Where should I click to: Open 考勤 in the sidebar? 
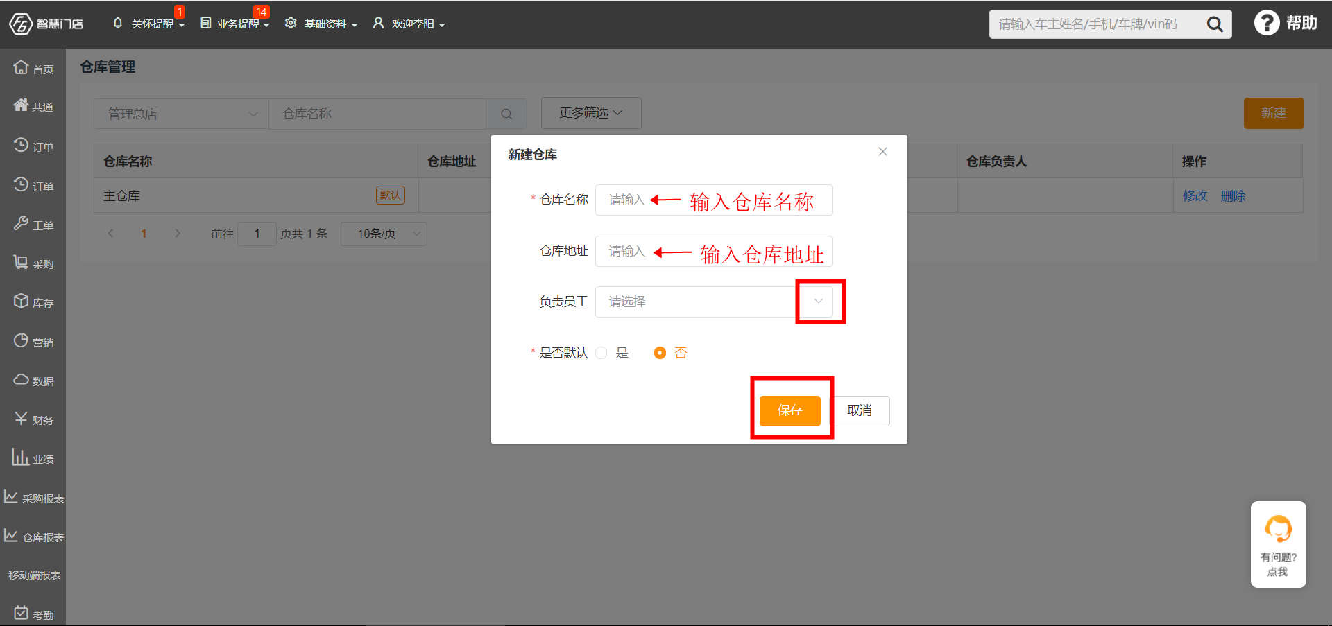[33, 614]
